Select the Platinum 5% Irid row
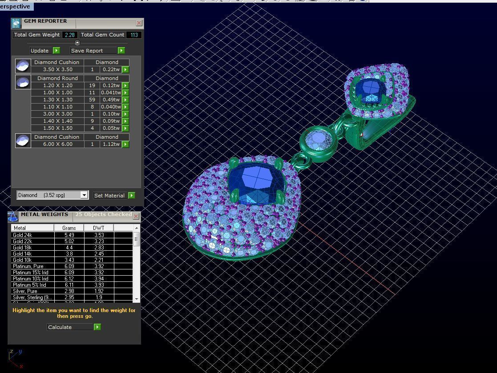 72,285
